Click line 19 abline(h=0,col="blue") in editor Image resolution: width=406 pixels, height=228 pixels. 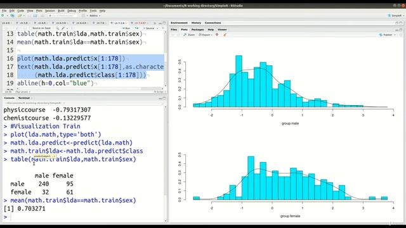55,83
